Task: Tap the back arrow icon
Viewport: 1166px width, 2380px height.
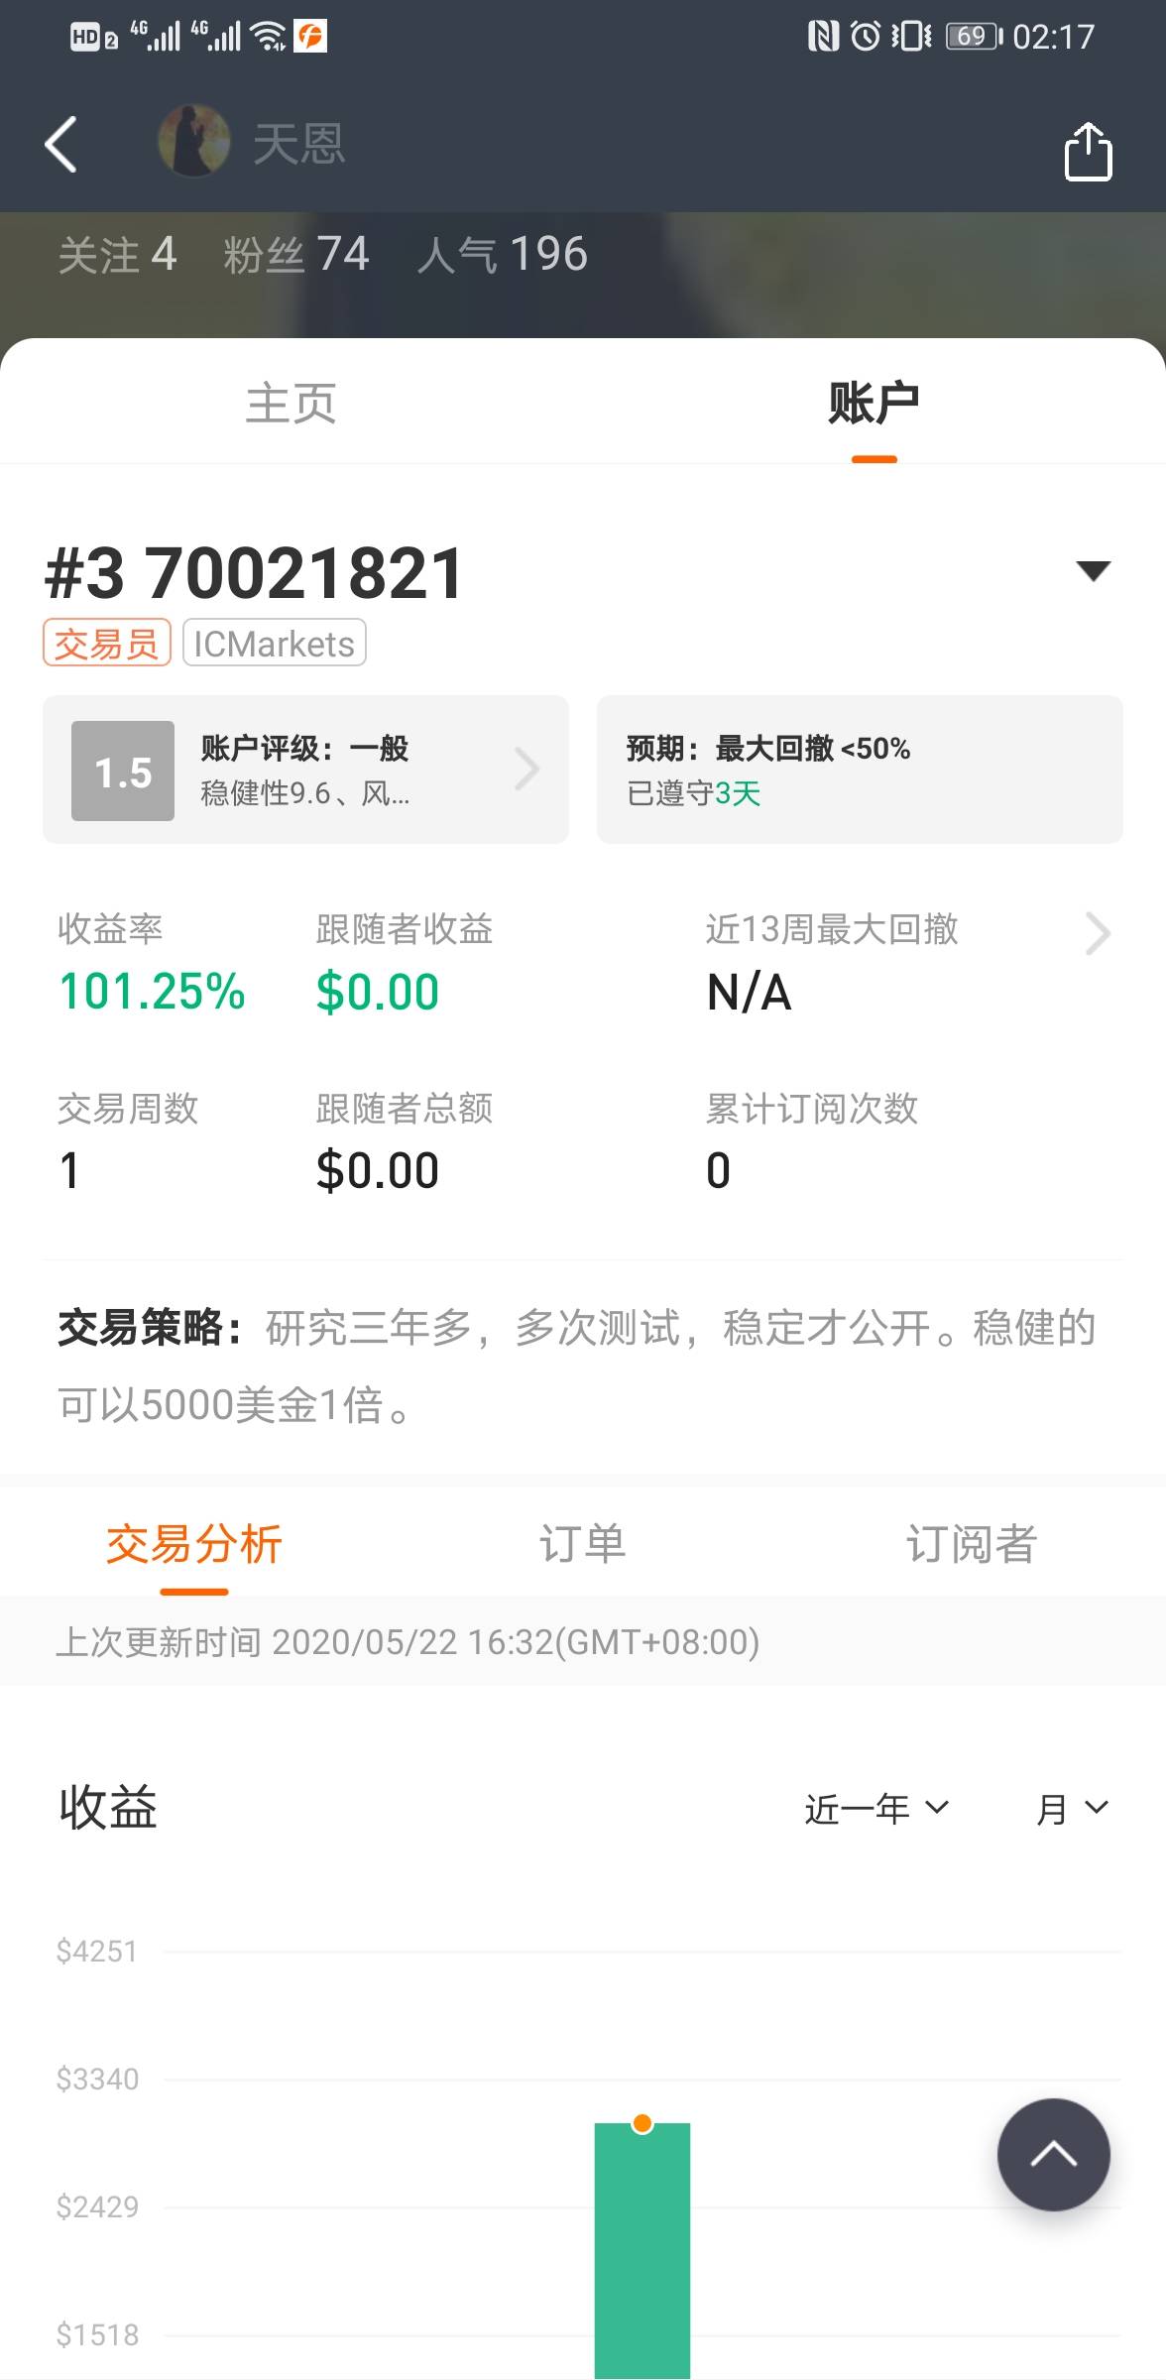Action: pos(61,145)
